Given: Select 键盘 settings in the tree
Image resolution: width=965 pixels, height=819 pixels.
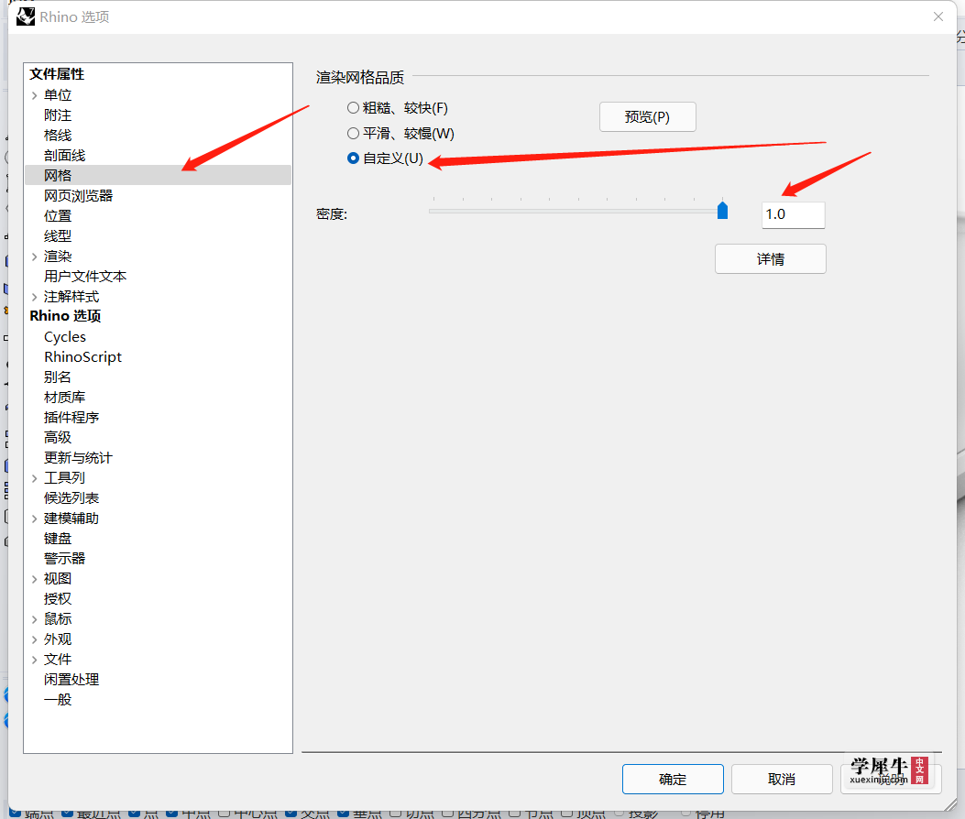Looking at the screenshot, I should click(x=58, y=539).
